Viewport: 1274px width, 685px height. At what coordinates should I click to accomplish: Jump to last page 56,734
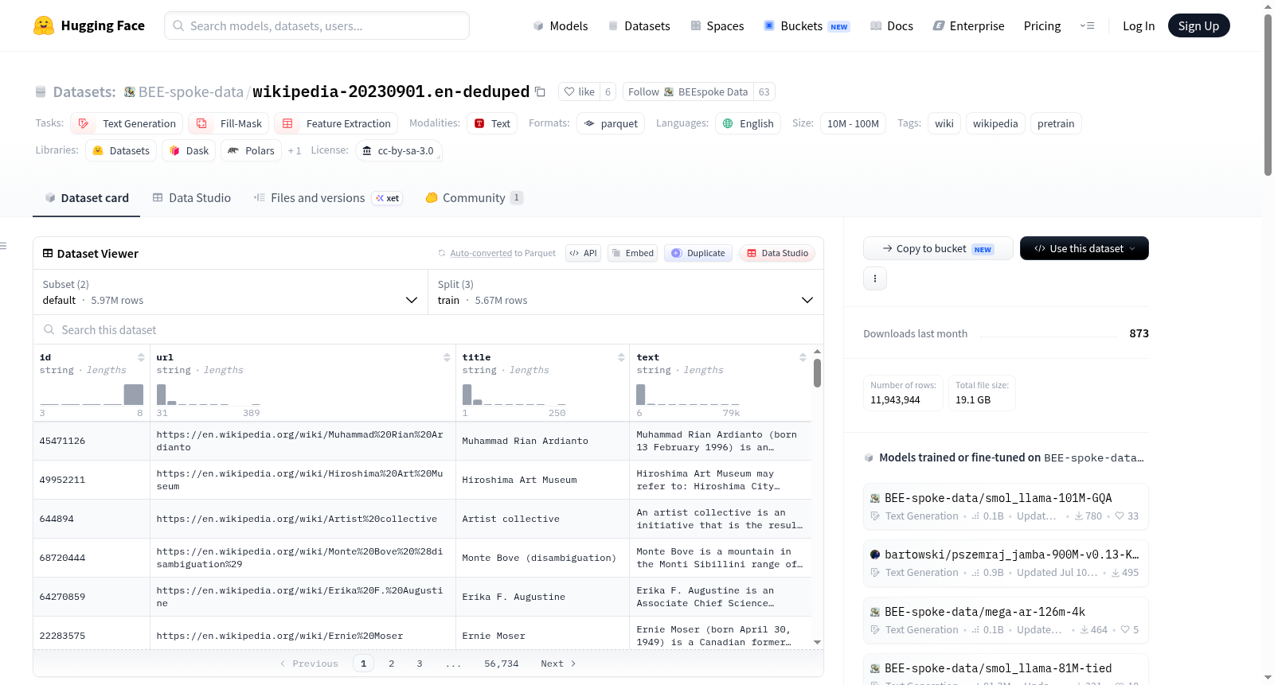coord(502,664)
